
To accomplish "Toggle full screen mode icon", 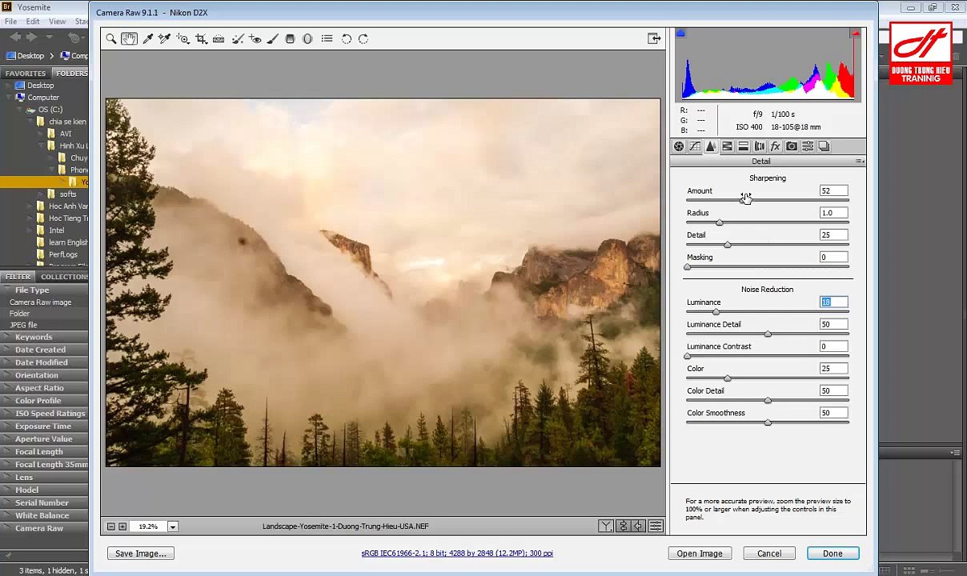I will coord(654,38).
